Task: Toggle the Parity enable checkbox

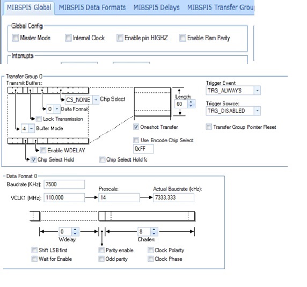Action: click(101, 250)
